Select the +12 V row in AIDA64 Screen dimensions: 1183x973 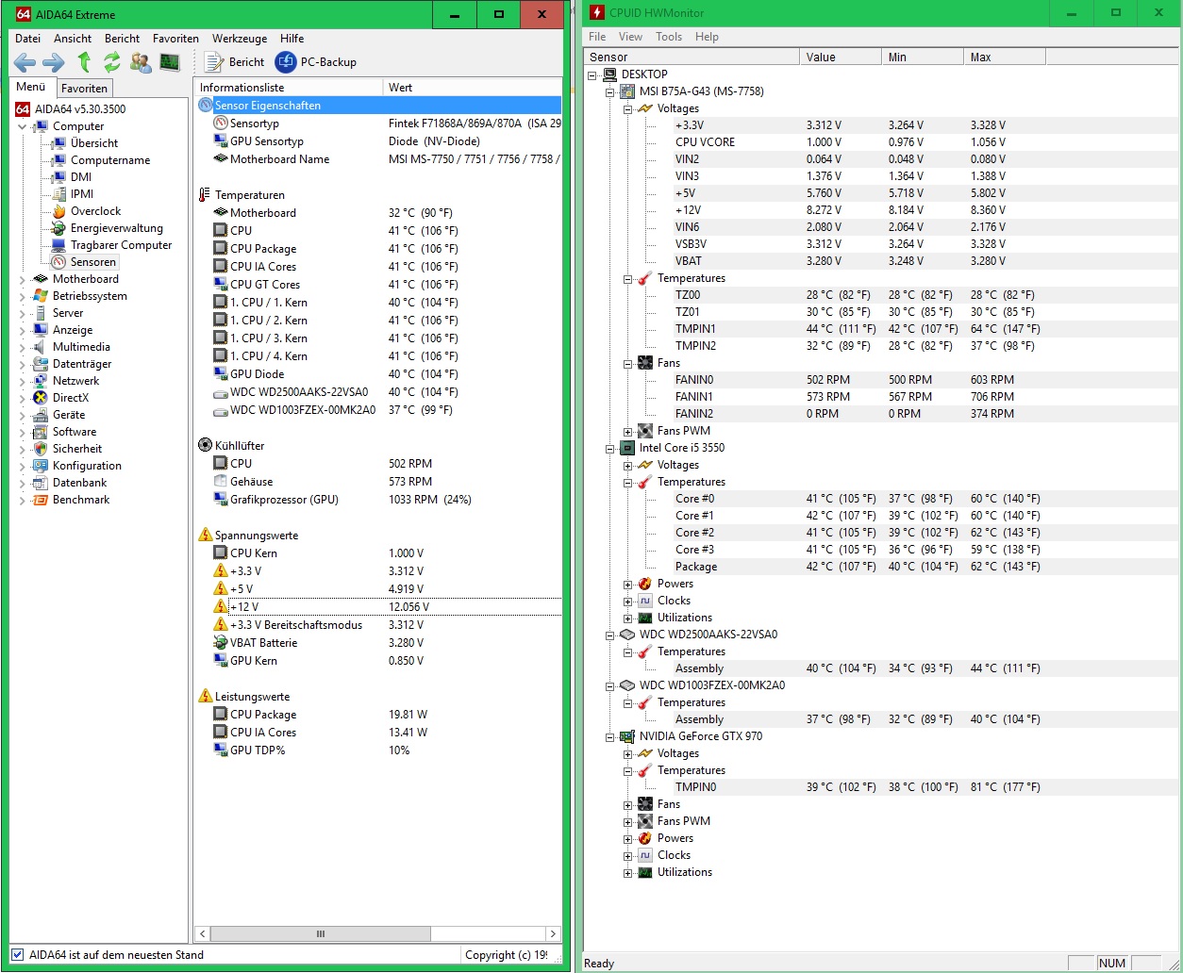point(378,607)
